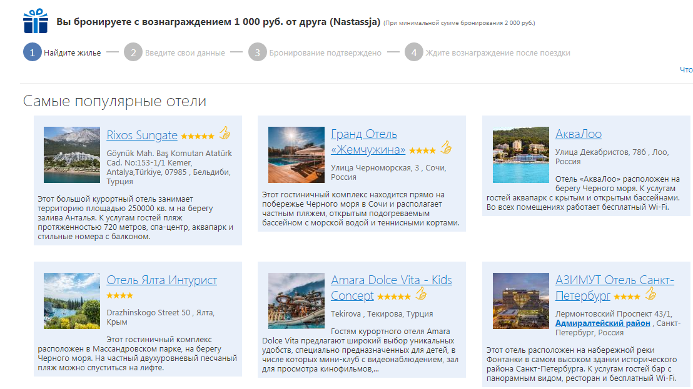This screenshot has height=389, width=693.
Task: Open the Гранд Отель «Жемчужина» link
Action: point(368,142)
